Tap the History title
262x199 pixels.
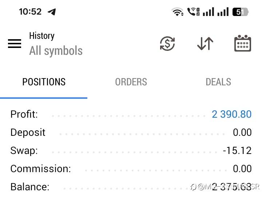[x=42, y=36]
